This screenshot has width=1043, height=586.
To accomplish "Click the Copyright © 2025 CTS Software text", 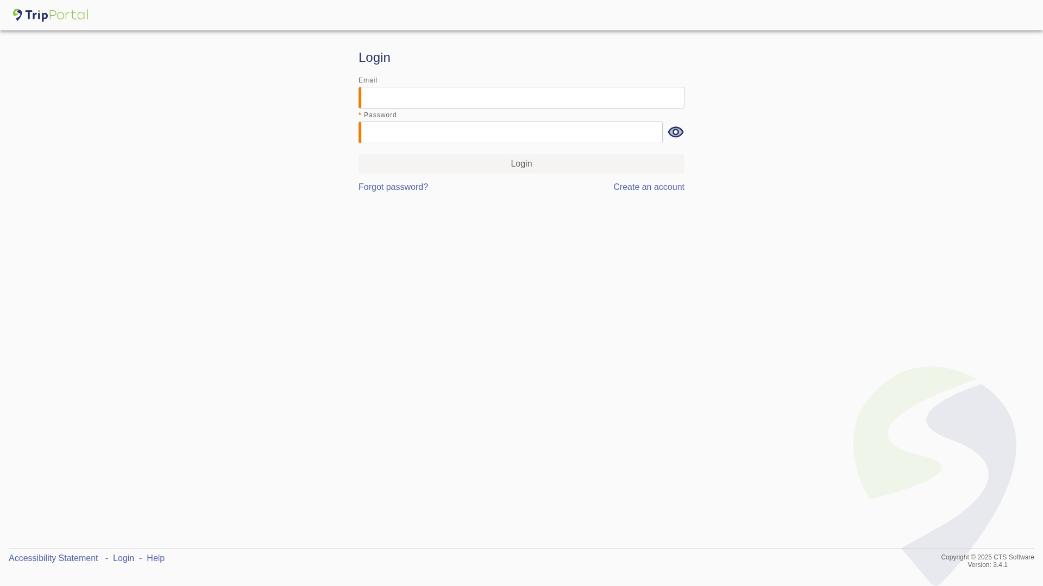I will click(988, 557).
